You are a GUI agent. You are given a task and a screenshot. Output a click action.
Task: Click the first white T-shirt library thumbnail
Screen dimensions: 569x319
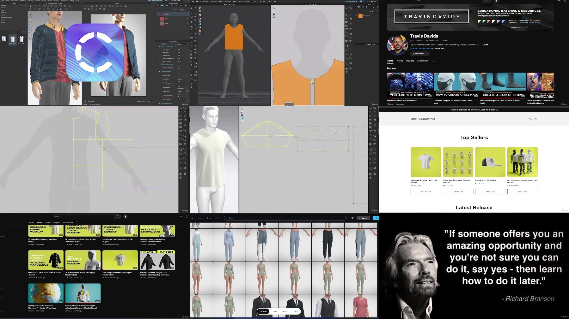point(13,39)
